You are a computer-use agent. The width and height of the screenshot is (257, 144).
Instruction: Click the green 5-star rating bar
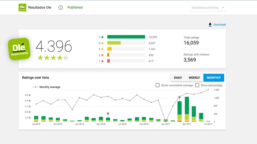click(126, 37)
